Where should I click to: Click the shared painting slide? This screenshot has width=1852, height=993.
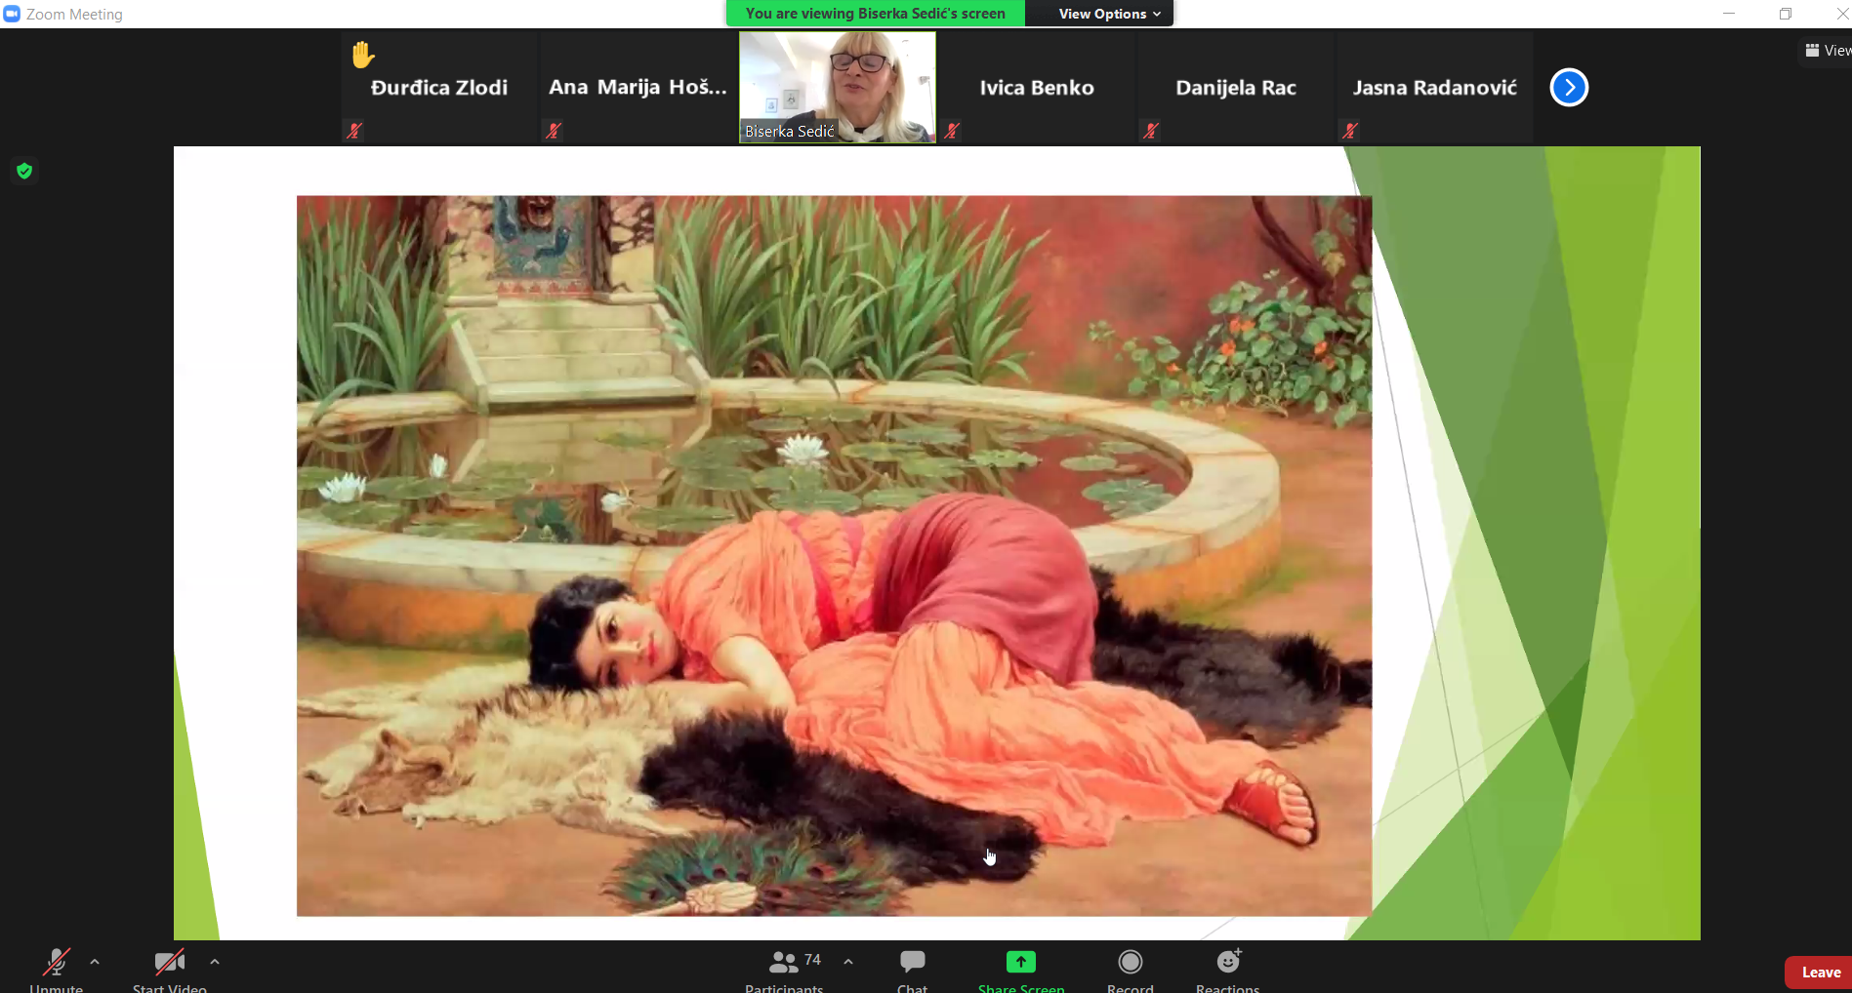[x=835, y=556]
